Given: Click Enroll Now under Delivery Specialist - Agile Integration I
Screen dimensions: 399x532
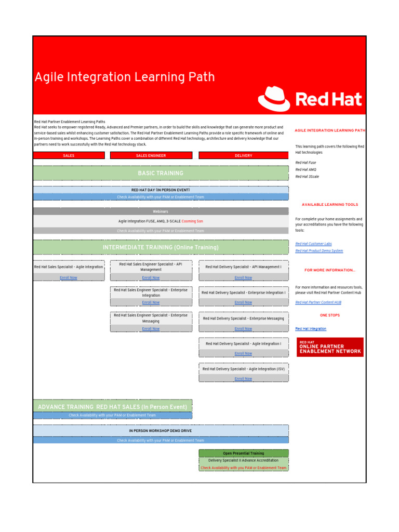Looking at the screenshot, I should tap(243, 353).
